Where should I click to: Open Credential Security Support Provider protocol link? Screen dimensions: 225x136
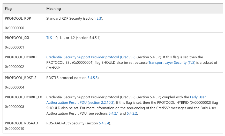click(91, 57)
